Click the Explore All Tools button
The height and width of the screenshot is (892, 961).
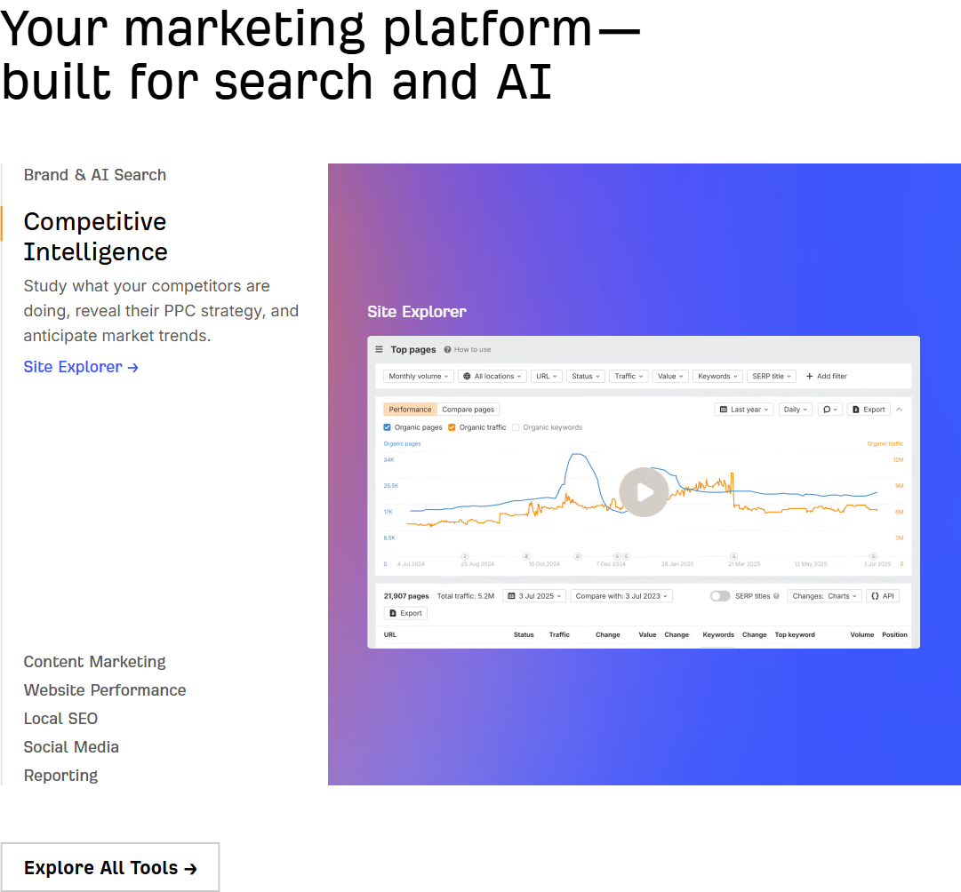109,866
